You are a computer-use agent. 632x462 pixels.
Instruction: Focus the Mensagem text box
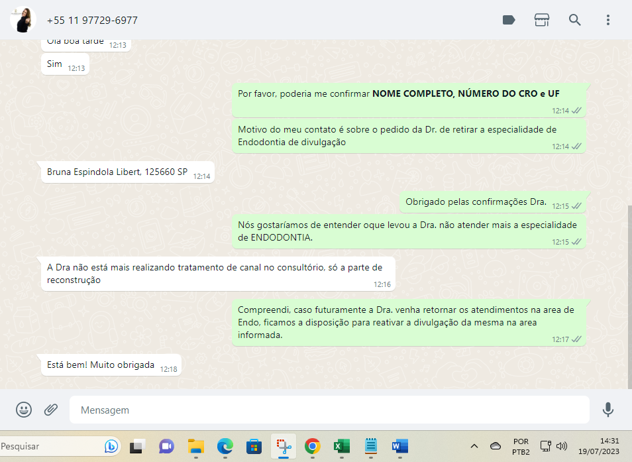click(x=329, y=410)
